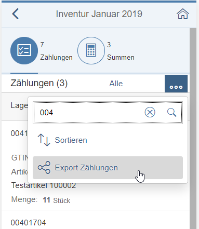This screenshot has width=199, height=229.
Task: Click the share icon beside Export Zählungen
Action: pos(44,168)
